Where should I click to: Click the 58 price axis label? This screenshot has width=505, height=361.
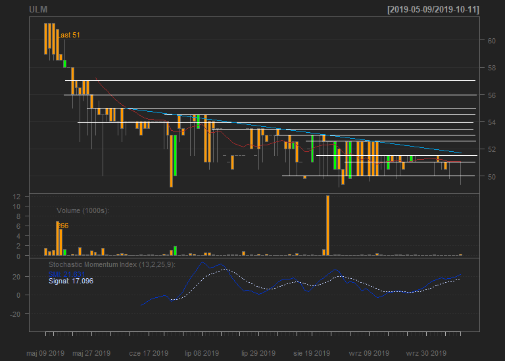[x=491, y=68]
